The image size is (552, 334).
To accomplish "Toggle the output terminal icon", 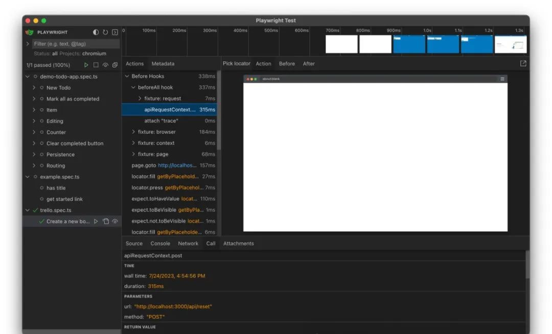I will (x=115, y=32).
